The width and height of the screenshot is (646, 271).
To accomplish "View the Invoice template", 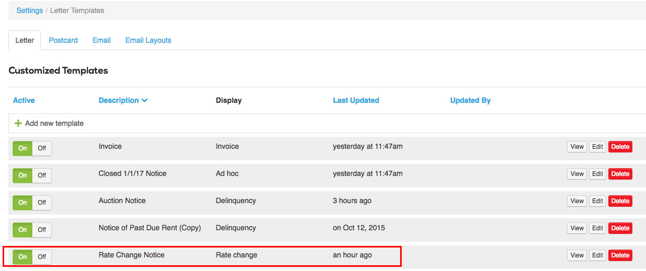I will [x=577, y=147].
